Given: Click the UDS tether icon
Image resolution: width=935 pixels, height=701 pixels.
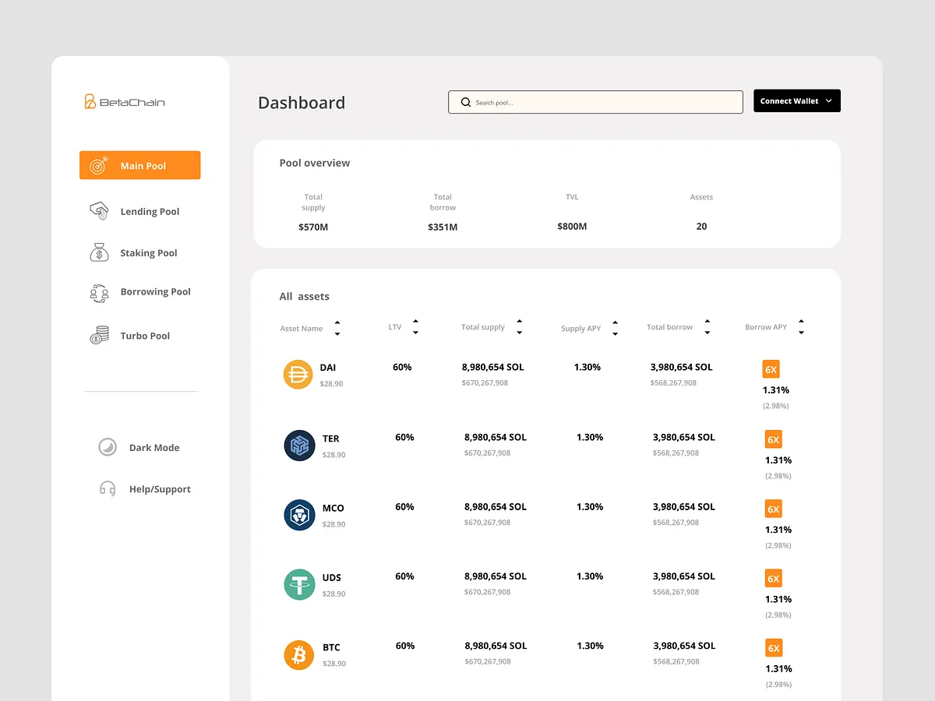Looking at the screenshot, I should point(299,584).
